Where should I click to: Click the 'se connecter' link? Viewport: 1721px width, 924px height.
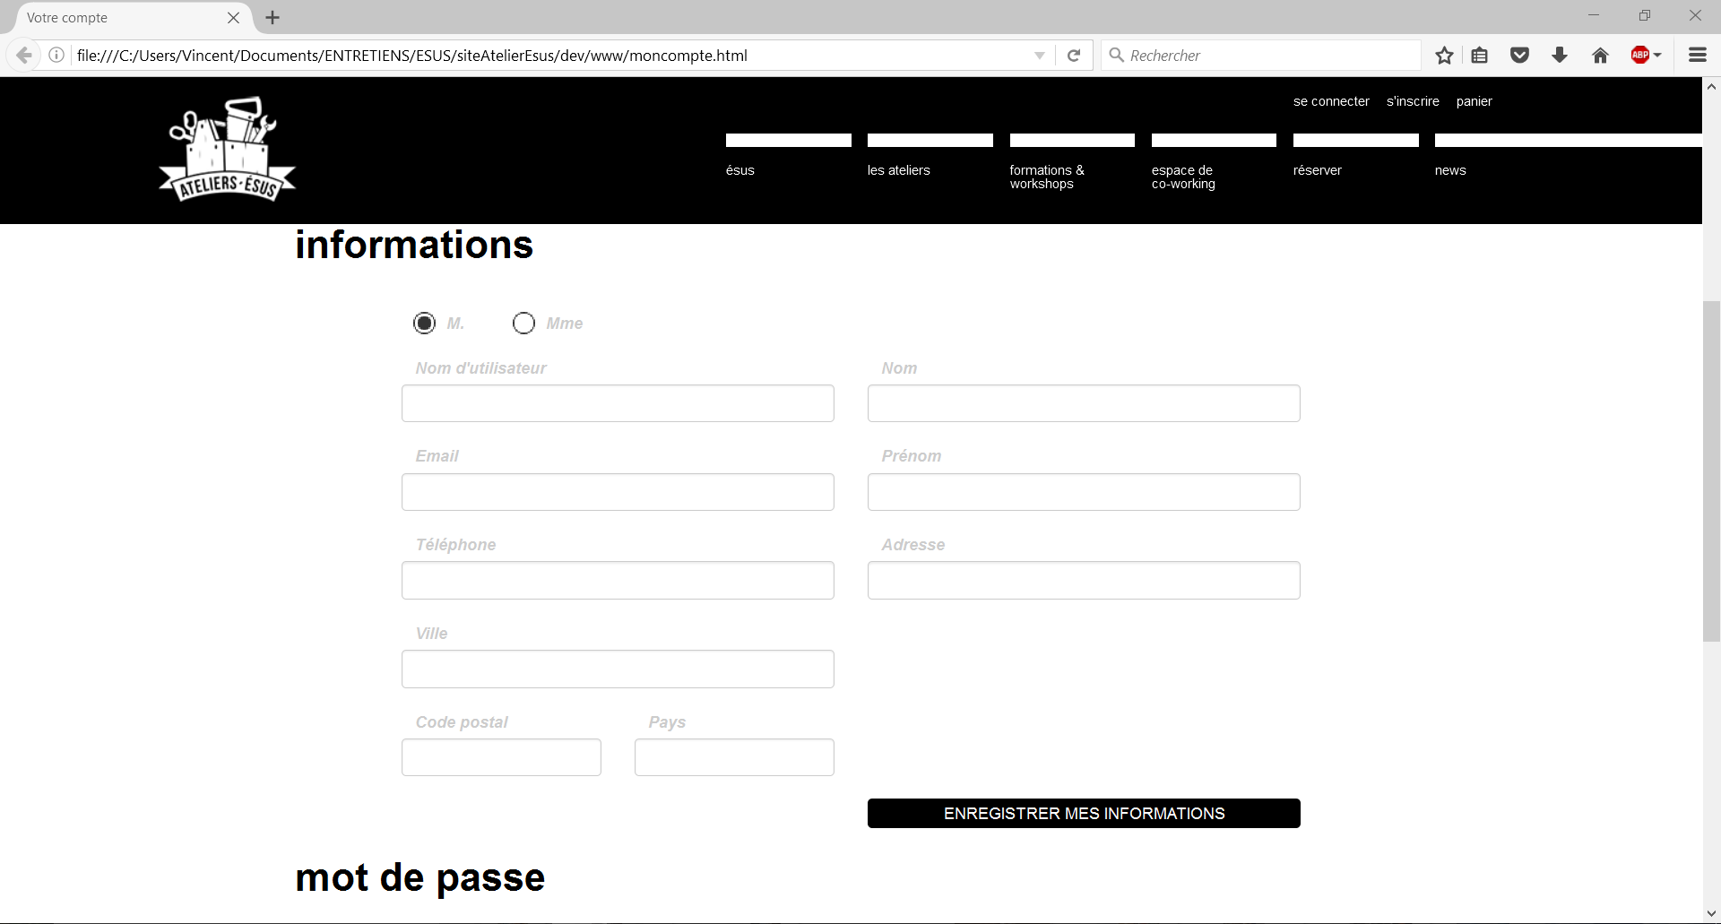pyautogui.click(x=1331, y=101)
